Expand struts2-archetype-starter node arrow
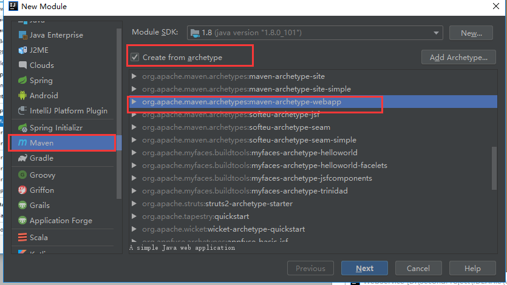This screenshot has width=507, height=285. click(x=134, y=204)
